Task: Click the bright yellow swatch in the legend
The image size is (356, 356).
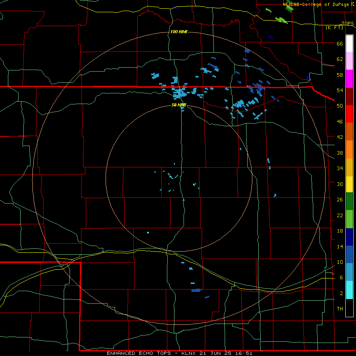Action: point(349,184)
